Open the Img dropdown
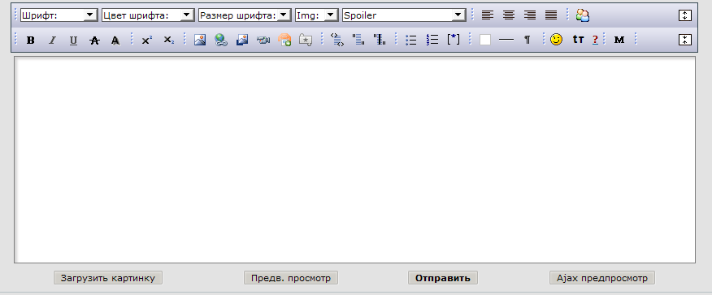Image resolution: width=712 pixels, height=295 pixels. [x=317, y=15]
